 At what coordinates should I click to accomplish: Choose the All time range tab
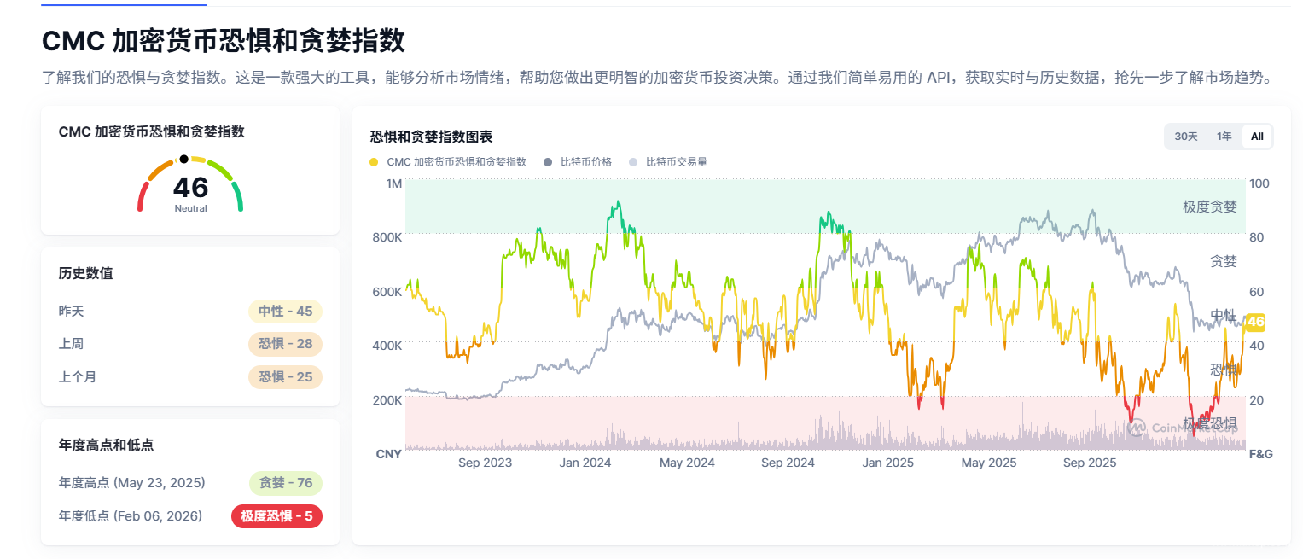coord(1257,137)
